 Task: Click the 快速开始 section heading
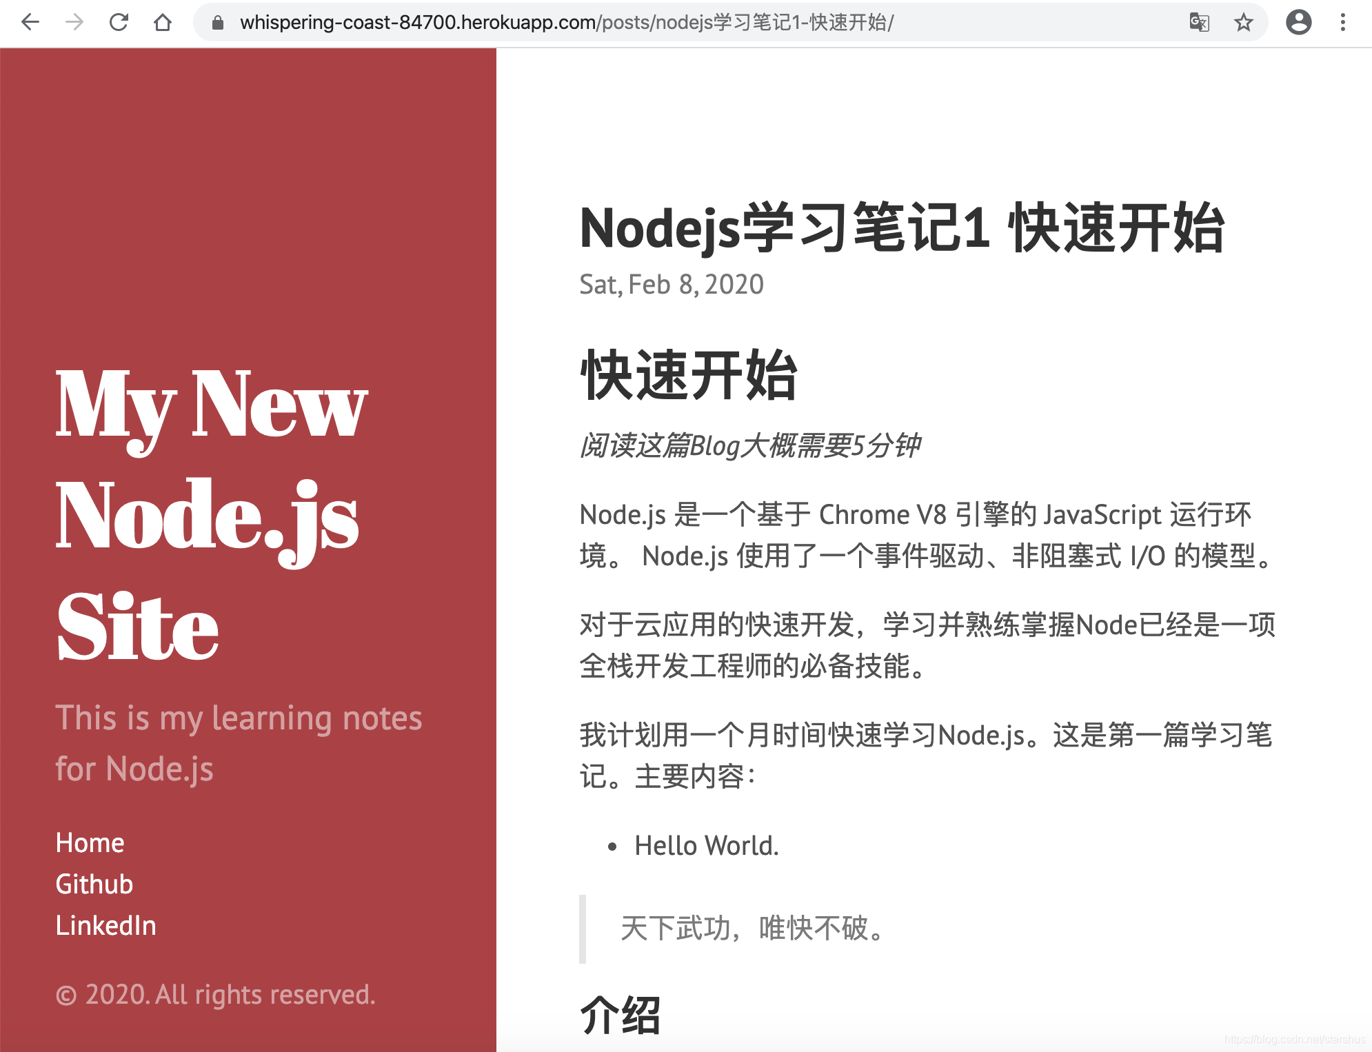[688, 376]
